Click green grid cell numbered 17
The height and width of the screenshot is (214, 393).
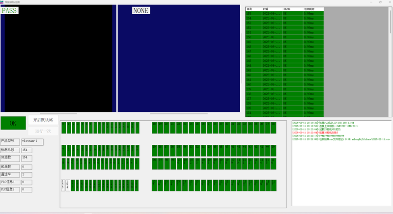(138, 128)
